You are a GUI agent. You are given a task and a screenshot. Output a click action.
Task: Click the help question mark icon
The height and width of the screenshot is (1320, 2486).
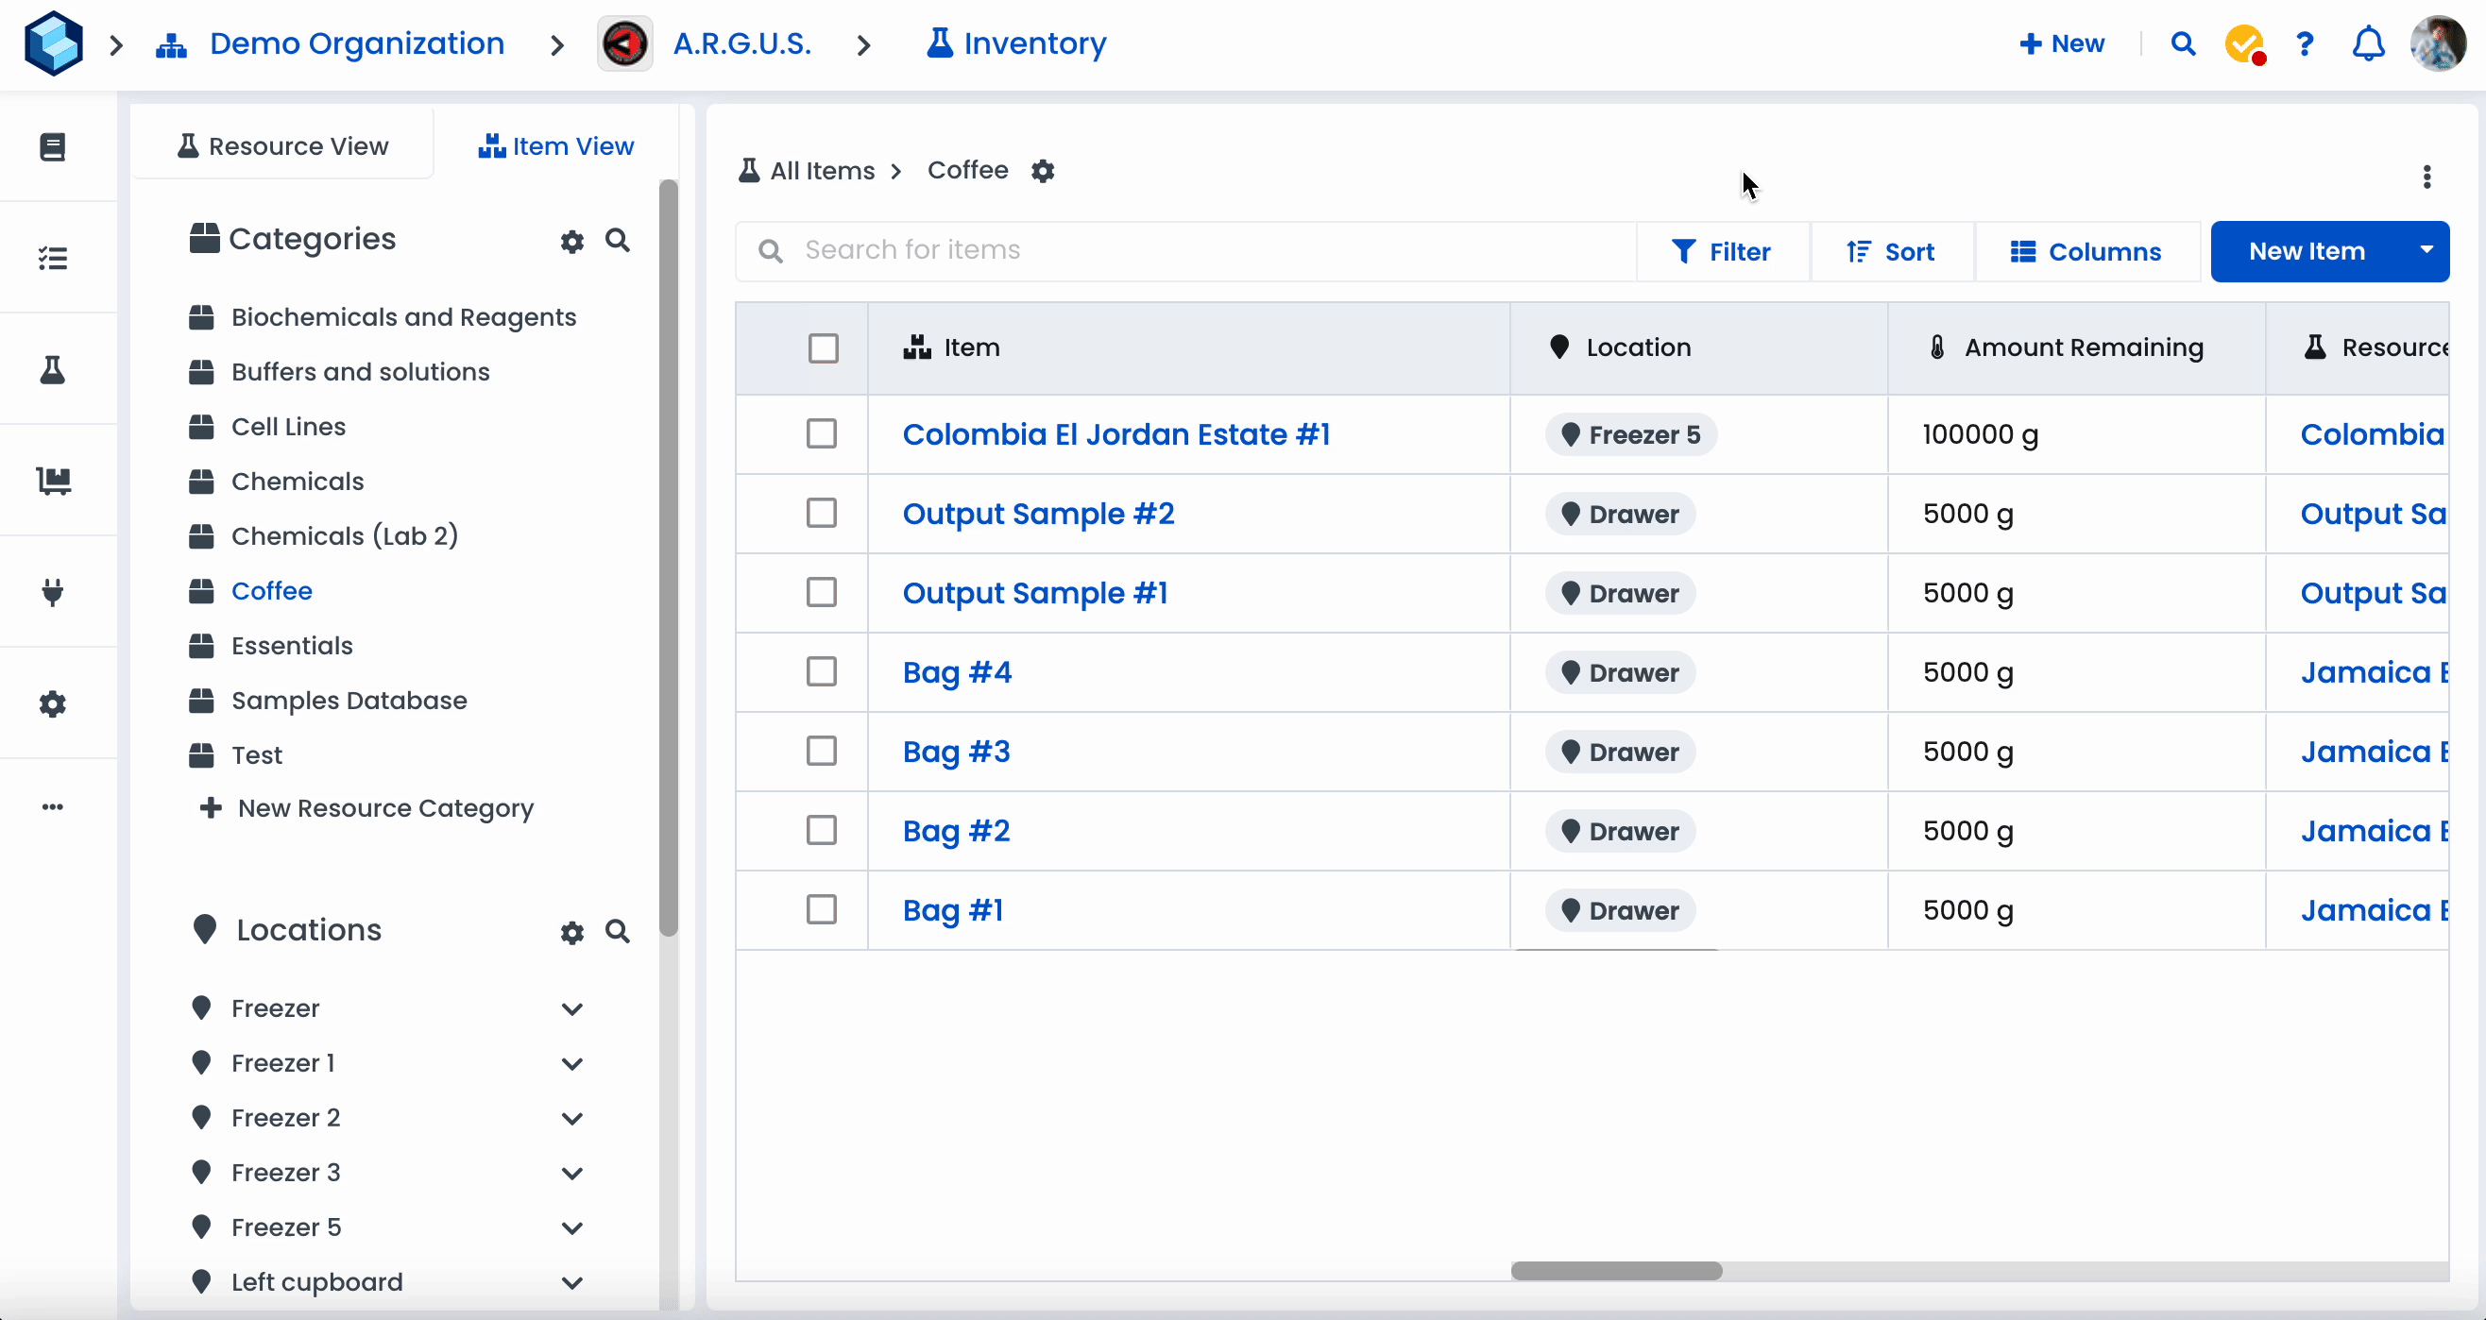point(2305,44)
